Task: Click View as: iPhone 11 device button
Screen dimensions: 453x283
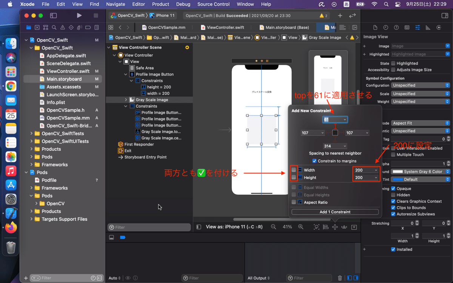Action: click(234, 227)
